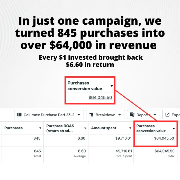Open the table's Purchases conversion value arrow

click(174, 128)
